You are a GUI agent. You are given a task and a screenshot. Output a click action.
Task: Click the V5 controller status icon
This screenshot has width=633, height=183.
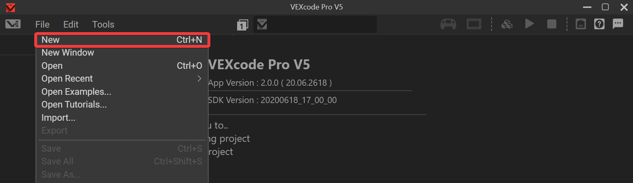(x=448, y=24)
